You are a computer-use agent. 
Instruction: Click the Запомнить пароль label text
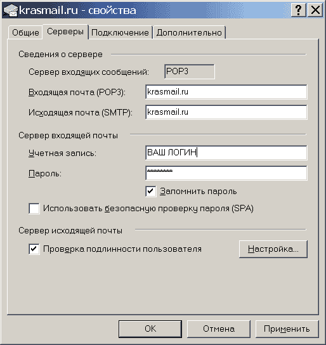click(x=198, y=192)
